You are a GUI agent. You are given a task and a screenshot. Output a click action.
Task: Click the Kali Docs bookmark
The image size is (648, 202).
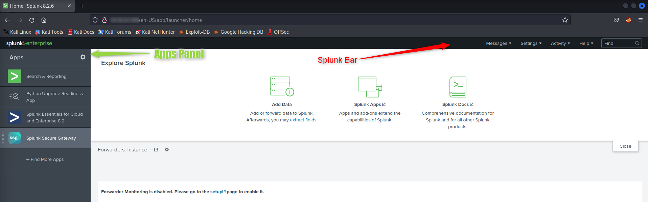pyautogui.click(x=81, y=32)
